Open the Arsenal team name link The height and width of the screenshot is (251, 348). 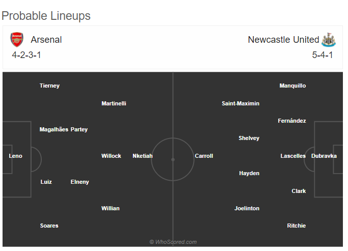[46, 40]
